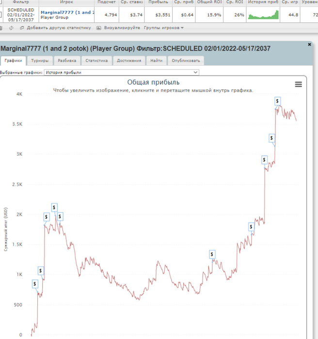Click the История приб column header
This screenshot has height=339, width=318.
pos(263,2)
